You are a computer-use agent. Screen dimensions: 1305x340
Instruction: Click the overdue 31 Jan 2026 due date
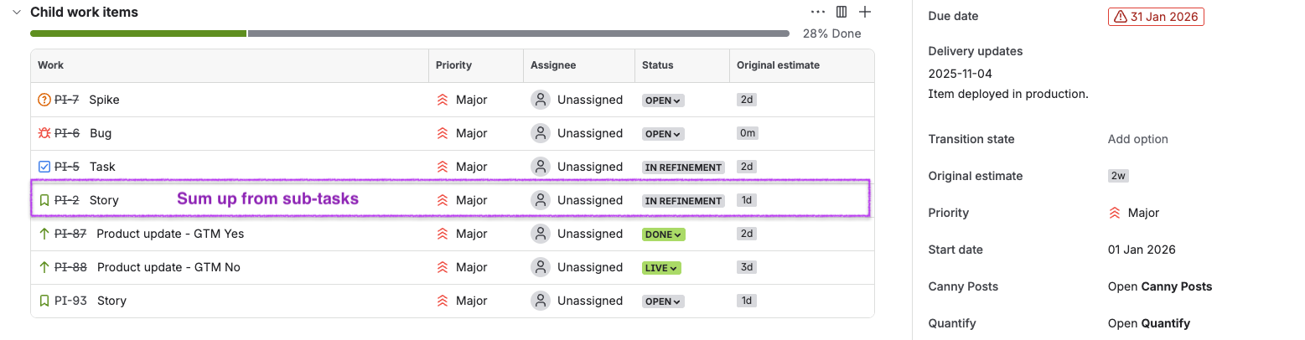pos(1156,17)
